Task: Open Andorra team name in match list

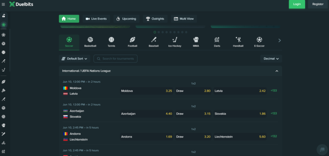Action: click(x=75, y=134)
